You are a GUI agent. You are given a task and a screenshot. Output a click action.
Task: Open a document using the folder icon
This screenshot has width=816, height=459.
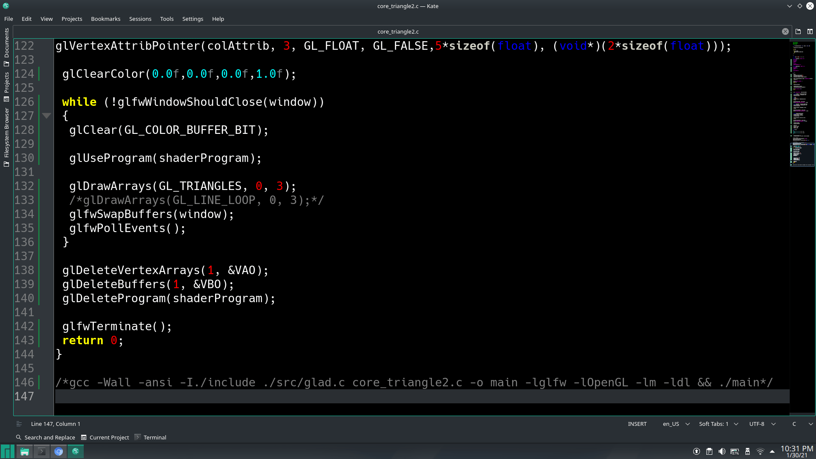(798, 31)
